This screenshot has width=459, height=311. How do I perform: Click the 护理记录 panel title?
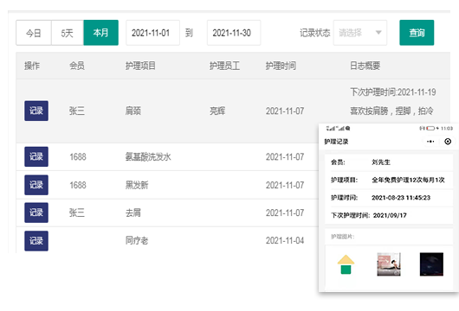coord(336,142)
